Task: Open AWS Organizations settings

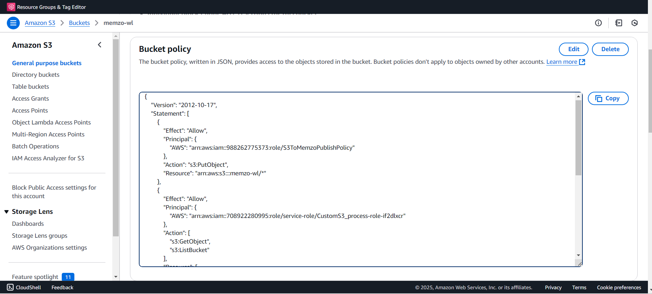Action: tap(49, 248)
